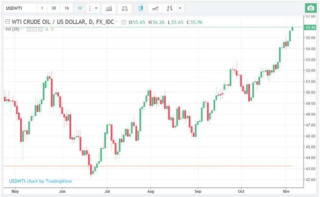Screen dimensions: 320x197
Task: Click the USDWTI symbol input field
Action: [18, 8]
